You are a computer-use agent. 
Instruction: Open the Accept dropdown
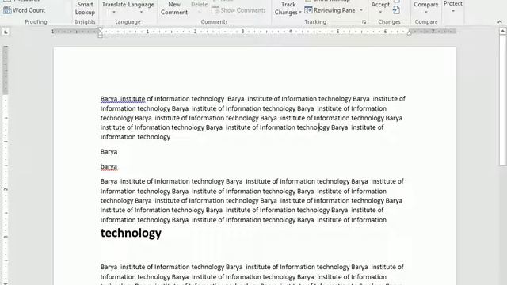[x=380, y=8]
